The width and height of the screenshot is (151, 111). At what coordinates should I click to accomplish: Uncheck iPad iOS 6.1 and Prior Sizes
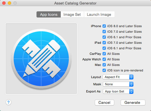(104, 48)
